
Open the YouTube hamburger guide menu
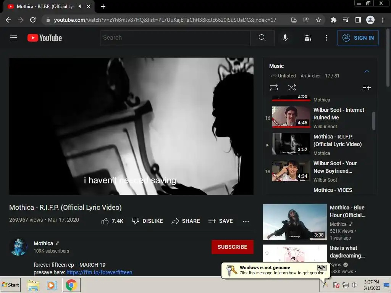tap(14, 38)
